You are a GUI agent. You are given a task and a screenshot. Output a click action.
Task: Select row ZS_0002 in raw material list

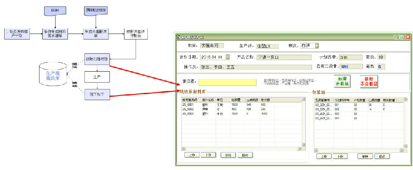(241, 109)
